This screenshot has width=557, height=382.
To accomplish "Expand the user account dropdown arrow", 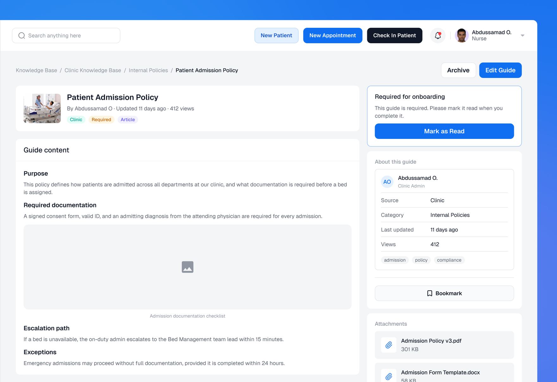I will click(523, 35).
